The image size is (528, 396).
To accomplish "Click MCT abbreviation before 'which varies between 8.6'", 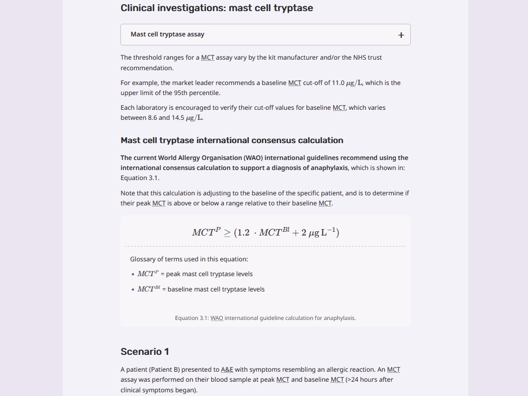I will click(x=339, y=108).
